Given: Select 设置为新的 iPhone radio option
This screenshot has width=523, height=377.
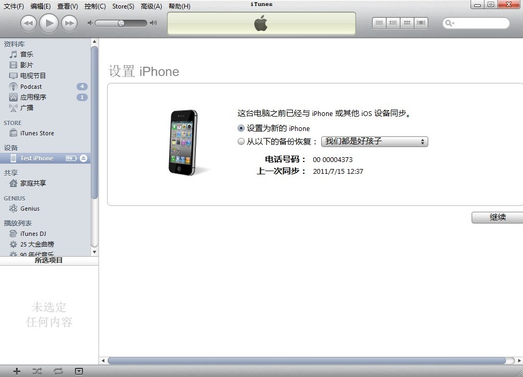Looking at the screenshot, I should [x=241, y=128].
